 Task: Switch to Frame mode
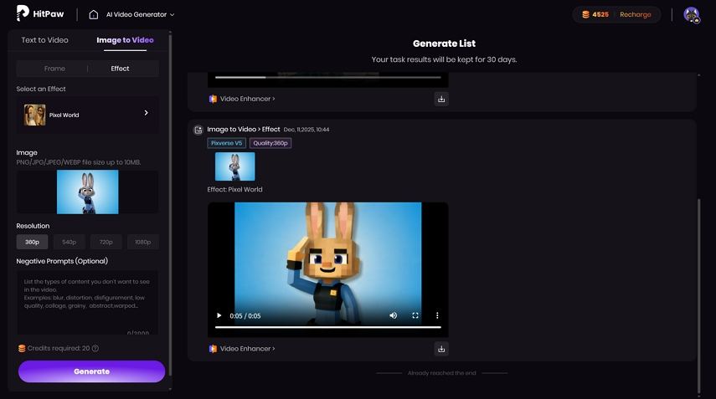54,69
